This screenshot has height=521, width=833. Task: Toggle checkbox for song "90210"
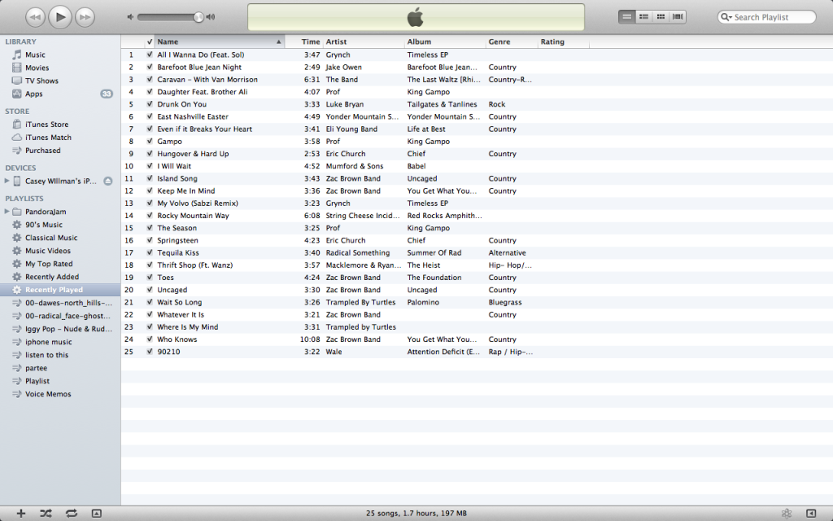(150, 352)
